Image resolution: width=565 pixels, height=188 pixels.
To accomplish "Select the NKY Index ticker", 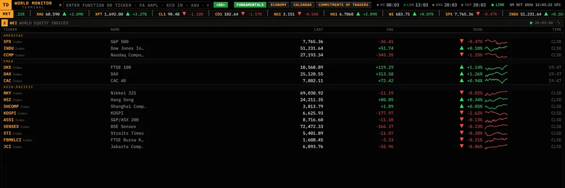I will tap(13, 93).
